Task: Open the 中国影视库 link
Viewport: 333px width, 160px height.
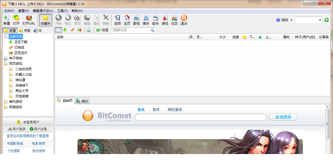Action: [15, 144]
